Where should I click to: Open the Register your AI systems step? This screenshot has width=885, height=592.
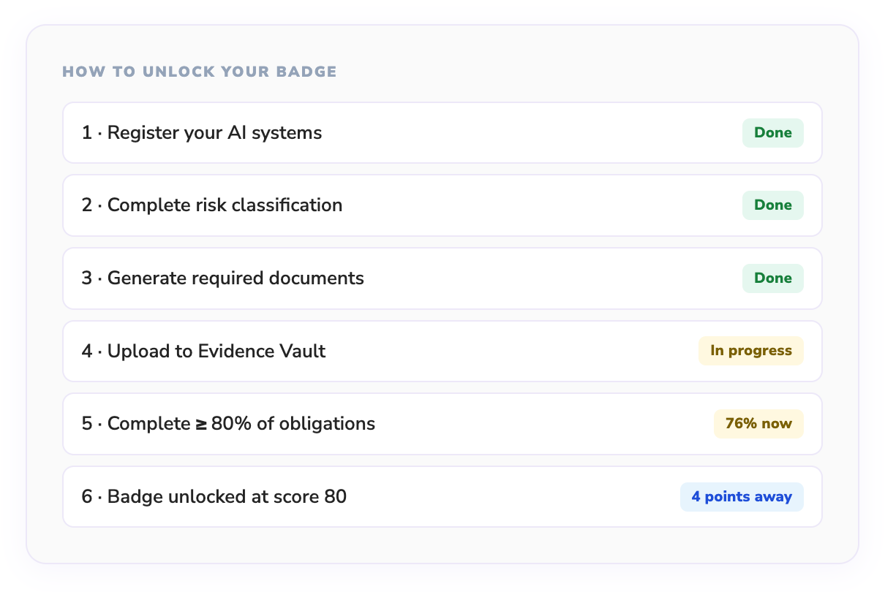tap(215, 133)
